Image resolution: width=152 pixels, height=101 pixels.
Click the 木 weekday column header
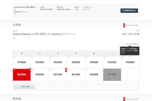(76, 54)
